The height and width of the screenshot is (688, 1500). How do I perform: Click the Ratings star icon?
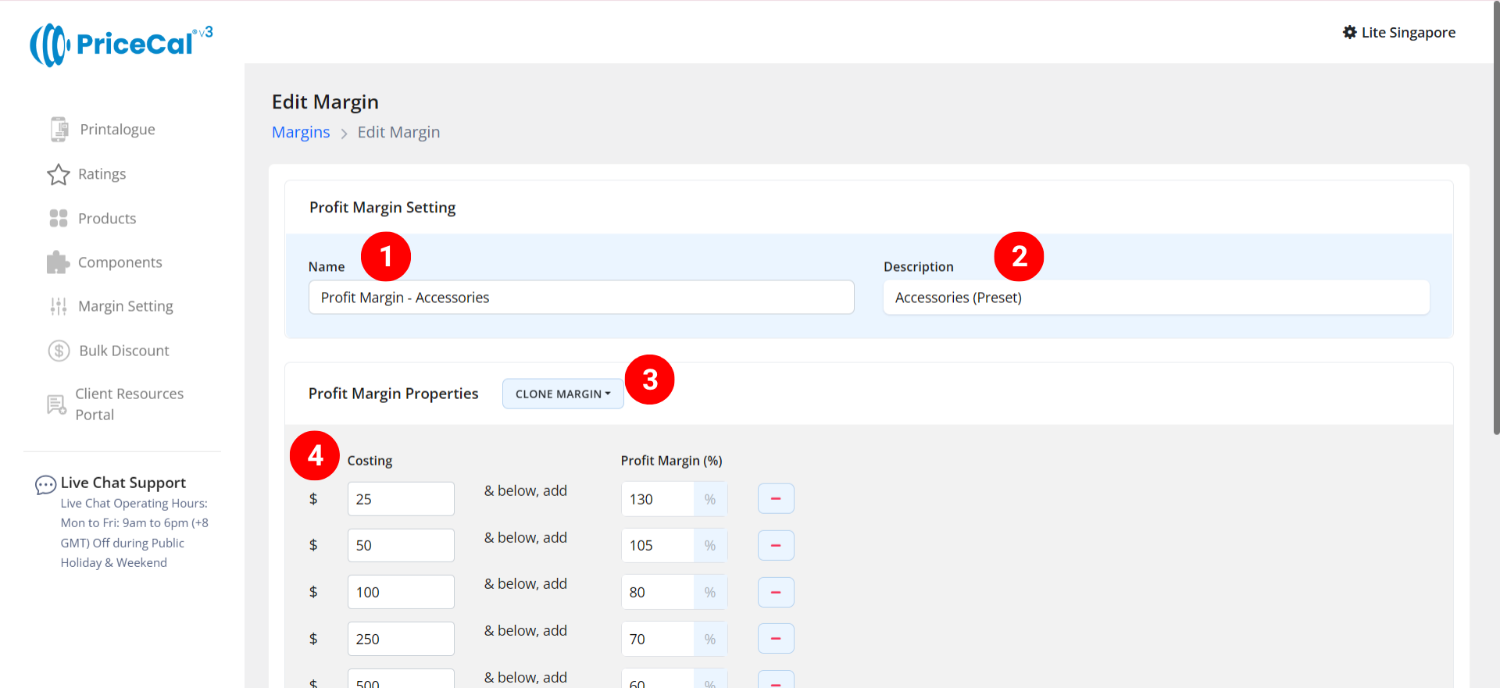point(59,174)
